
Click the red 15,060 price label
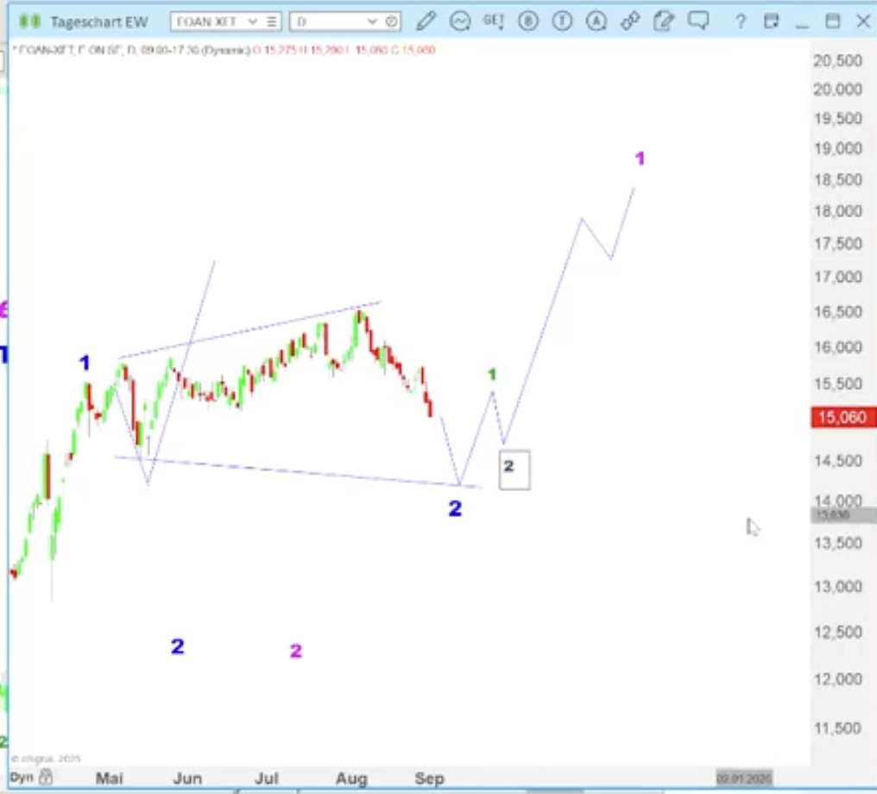click(x=842, y=419)
